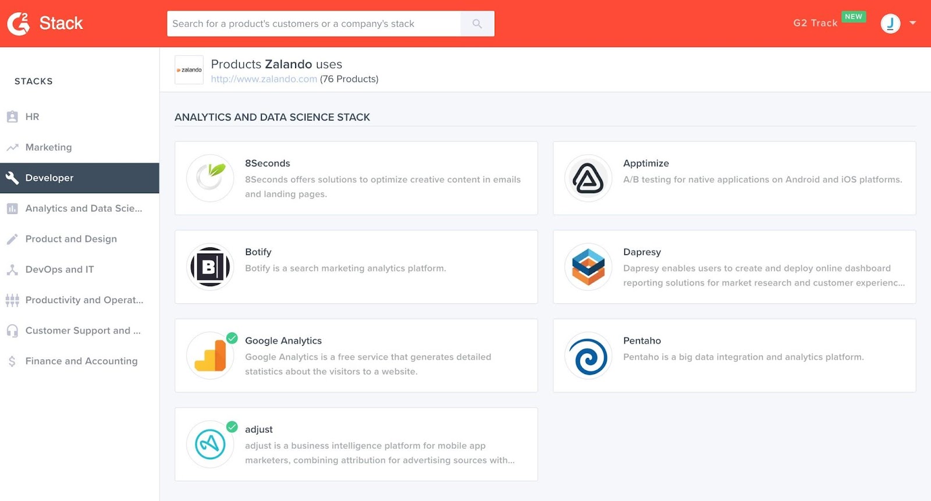Click 'ANALYTICS AND DATA SCIENCE STACK' heading
931x501 pixels.
pyautogui.click(x=272, y=117)
